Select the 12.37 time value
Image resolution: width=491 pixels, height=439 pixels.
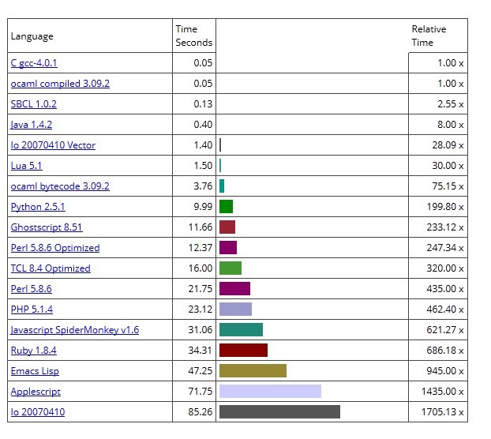pos(201,248)
